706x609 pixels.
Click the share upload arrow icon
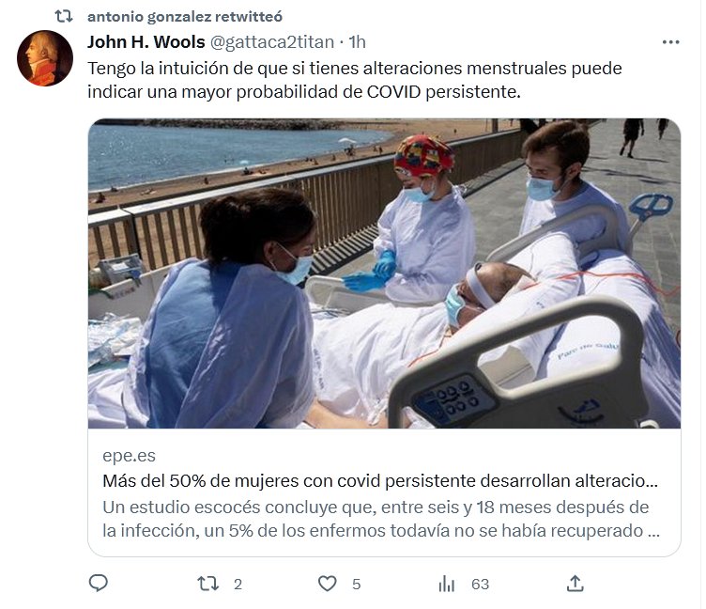point(575,584)
